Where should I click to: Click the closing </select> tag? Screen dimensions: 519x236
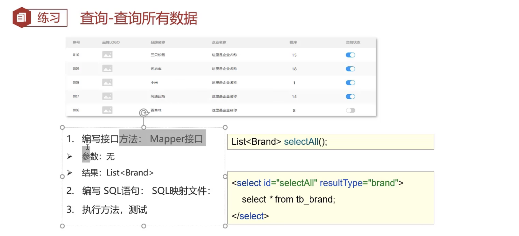250,216
